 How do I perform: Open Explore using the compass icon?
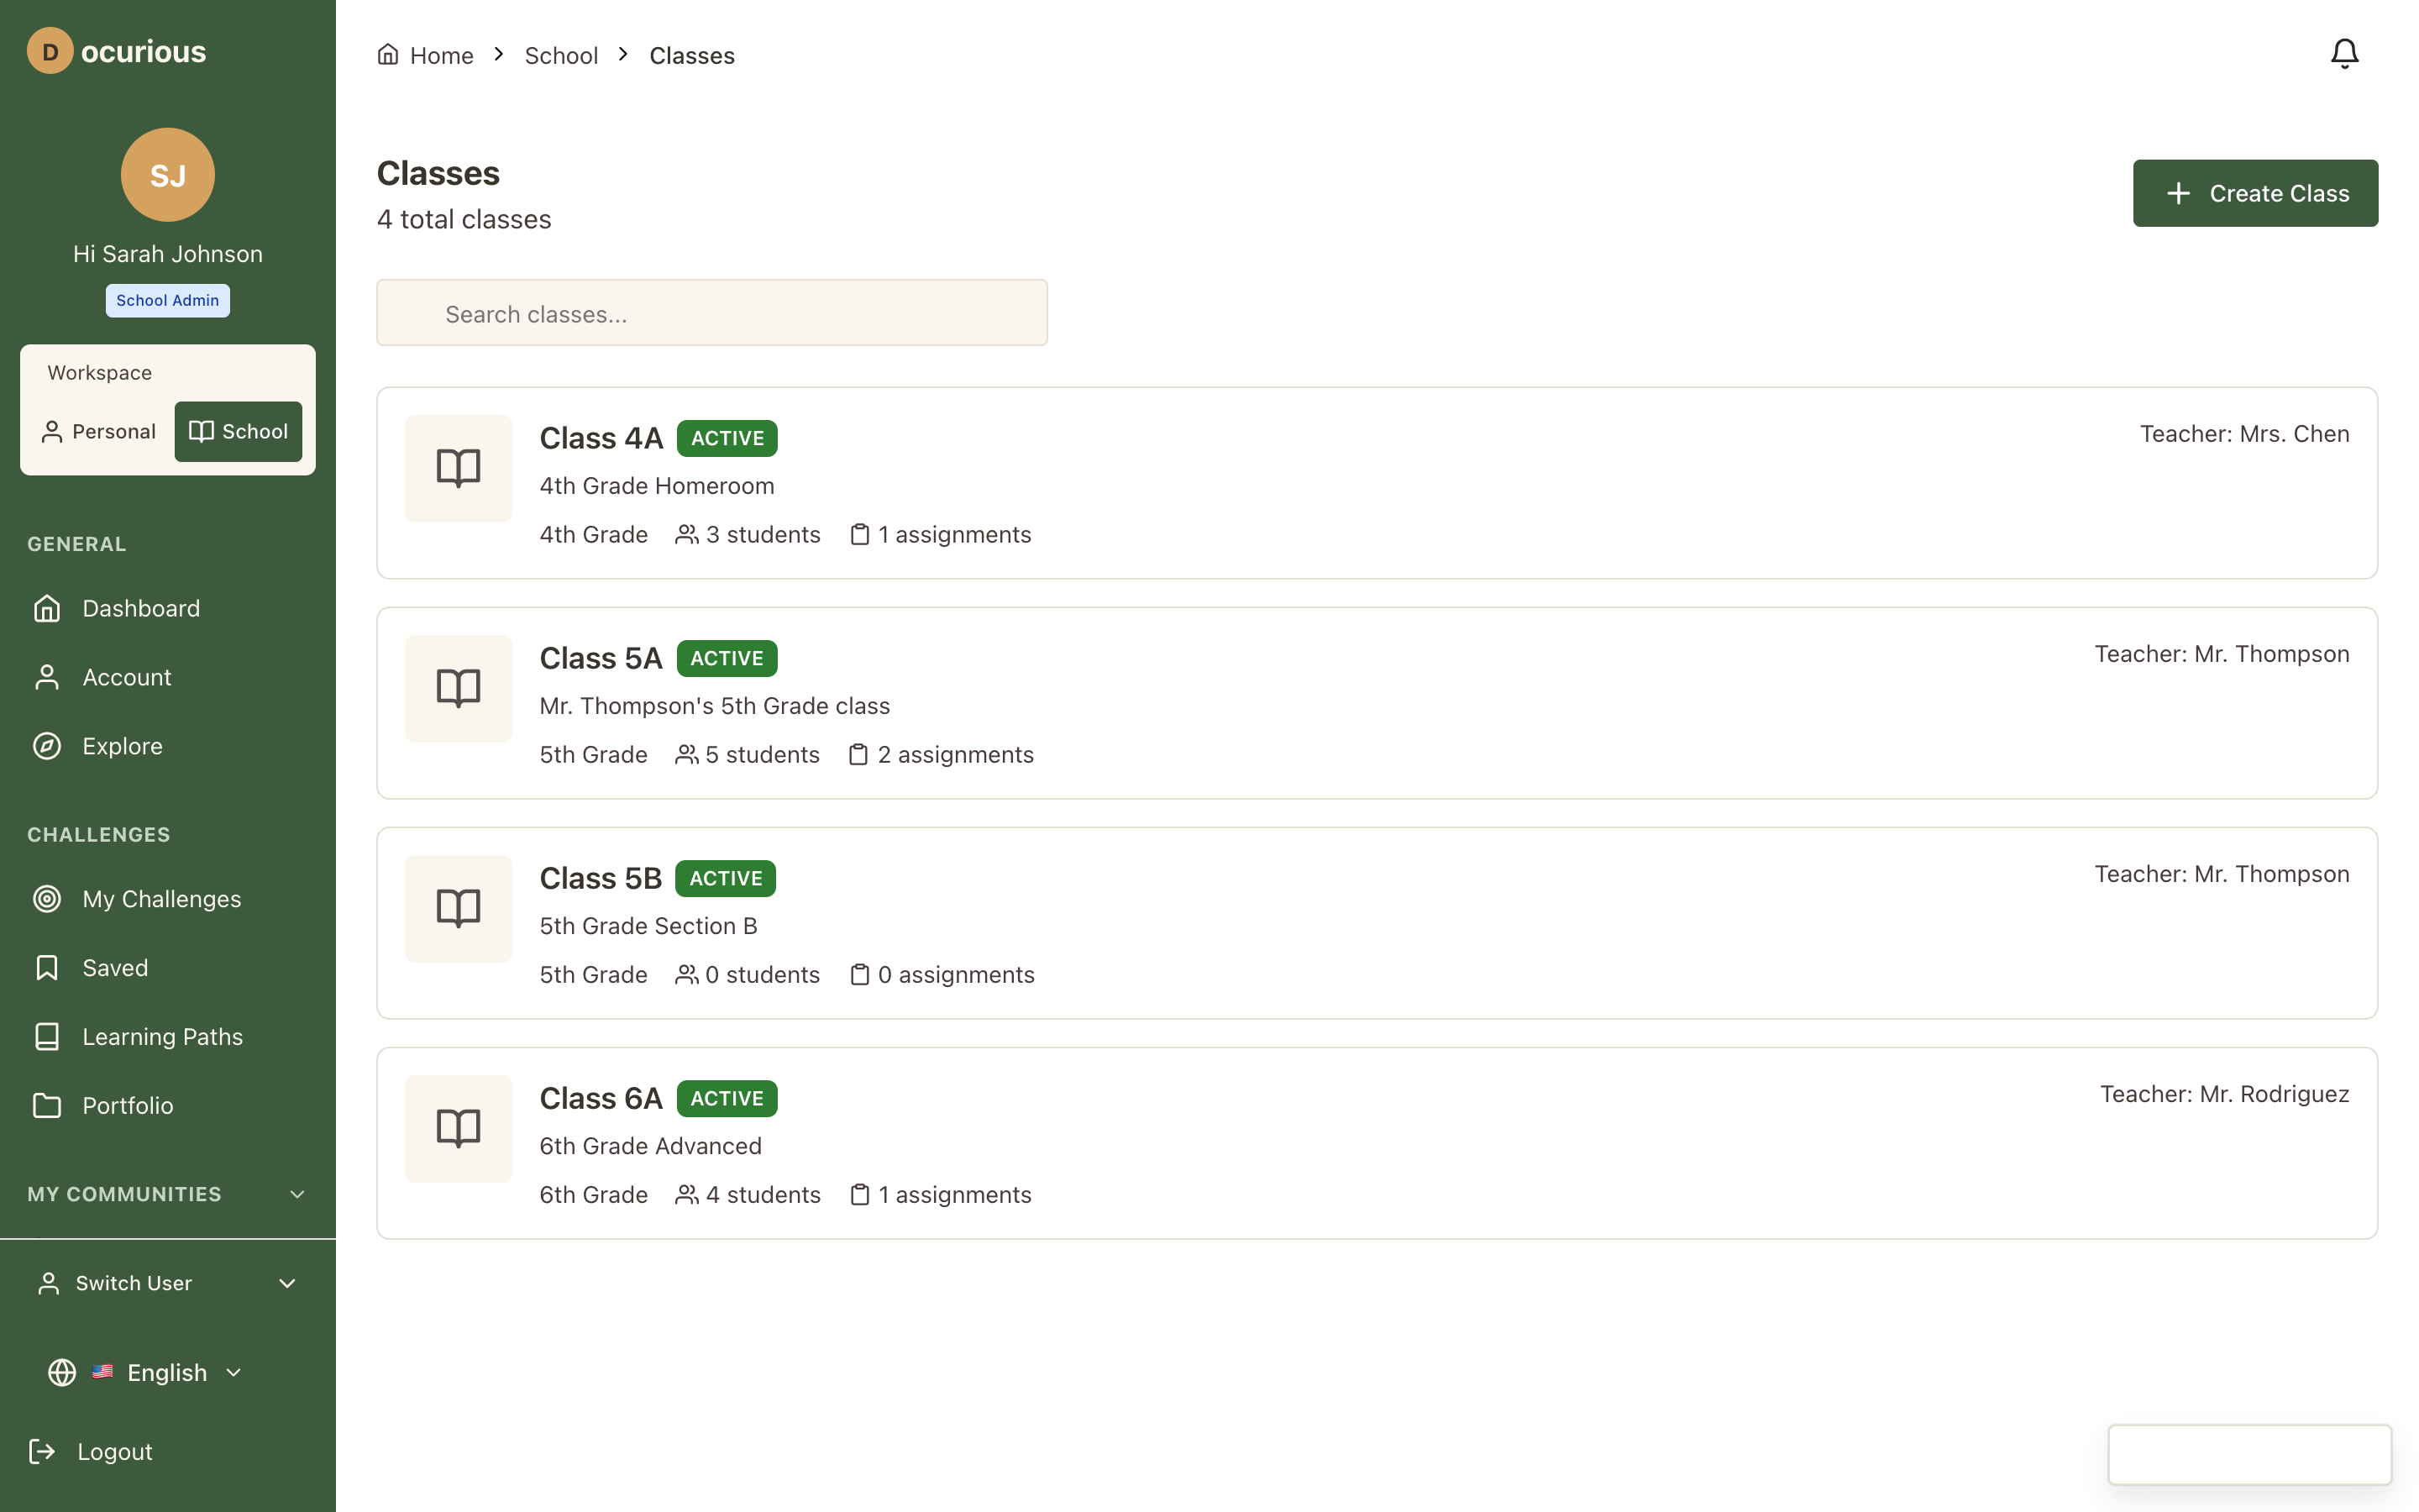click(x=47, y=745)
